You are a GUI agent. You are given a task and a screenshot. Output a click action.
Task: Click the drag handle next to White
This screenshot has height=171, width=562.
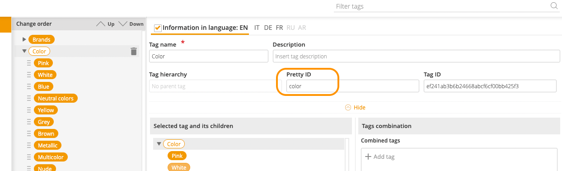[x=29, y=75]
